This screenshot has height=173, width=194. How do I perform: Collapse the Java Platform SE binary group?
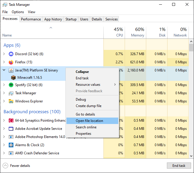(4, 70)
